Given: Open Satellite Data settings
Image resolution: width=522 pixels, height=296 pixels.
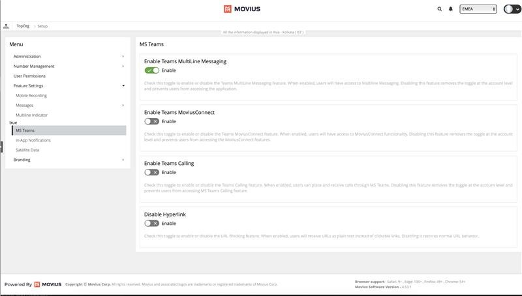Looking at the screenshot, I should (27, 150).
